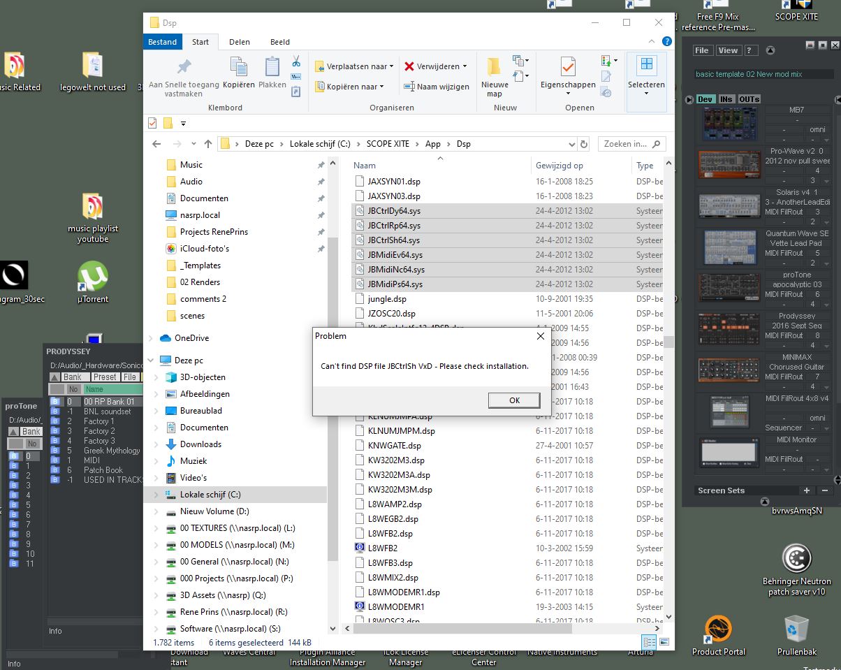Select file JBCtrlSh64.sys
This screenshot has width=841, height=670.
point(394,240)
